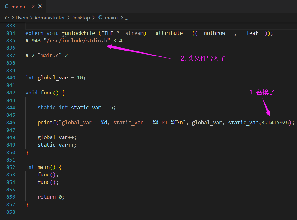Click printf call on line 846
The image size is (297, 220).
point(47,123)
